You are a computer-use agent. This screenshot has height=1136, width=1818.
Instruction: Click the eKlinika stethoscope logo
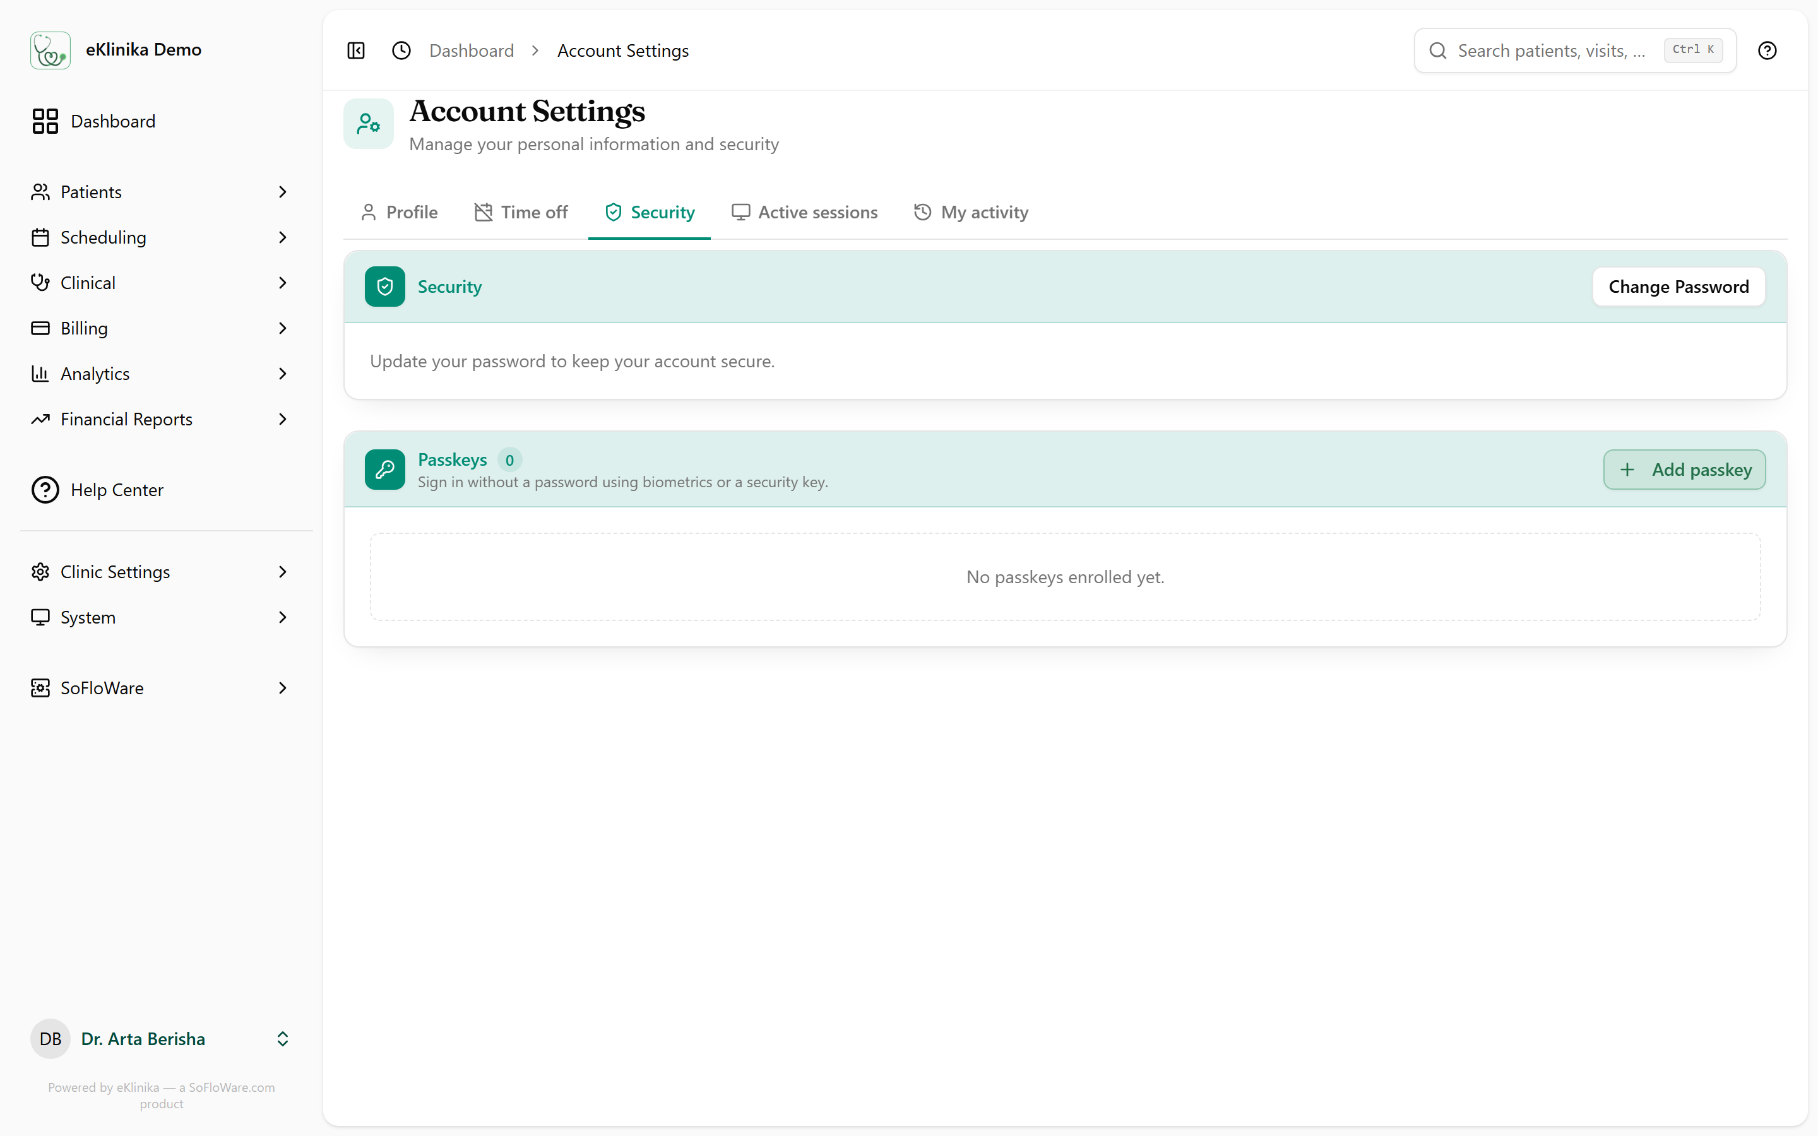[50, 50]
